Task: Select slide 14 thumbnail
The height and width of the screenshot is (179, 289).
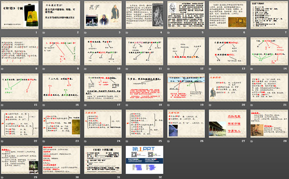Action: coord(268,51)
